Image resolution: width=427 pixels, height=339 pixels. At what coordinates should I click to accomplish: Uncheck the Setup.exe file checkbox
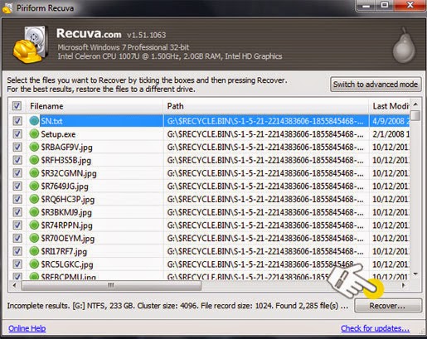[17, 134]
